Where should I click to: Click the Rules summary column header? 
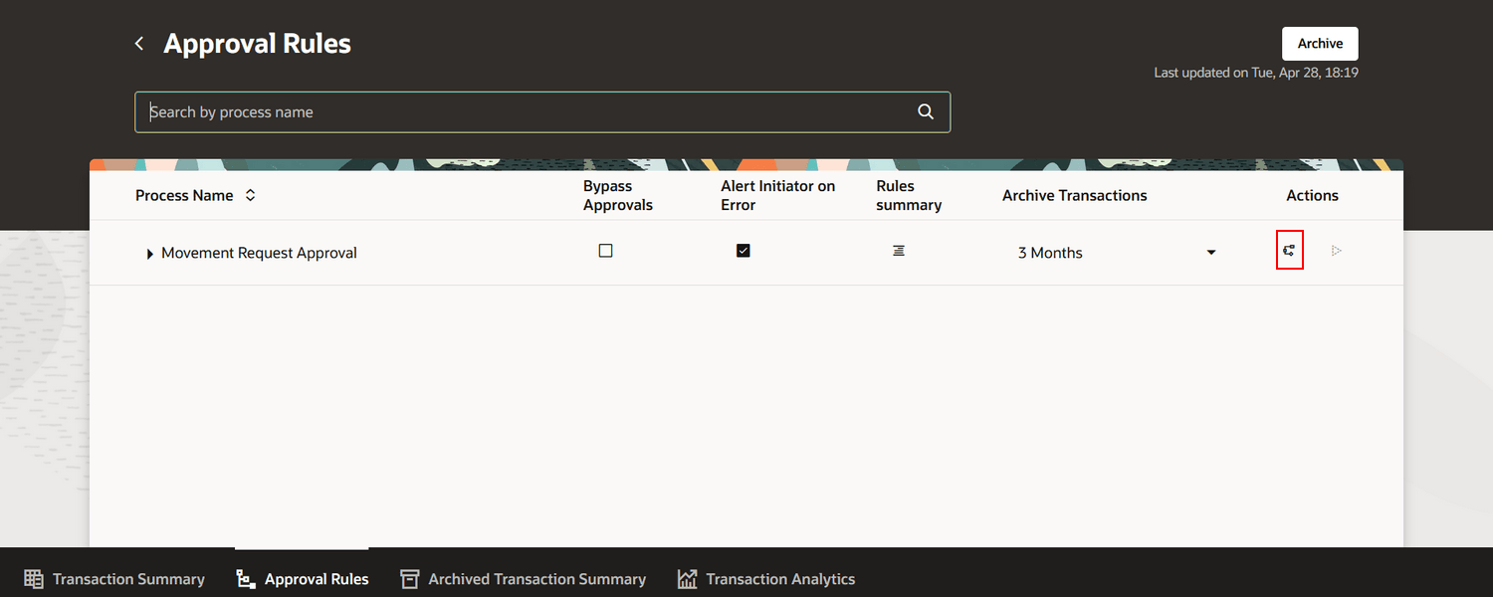[x=909, y=196]
